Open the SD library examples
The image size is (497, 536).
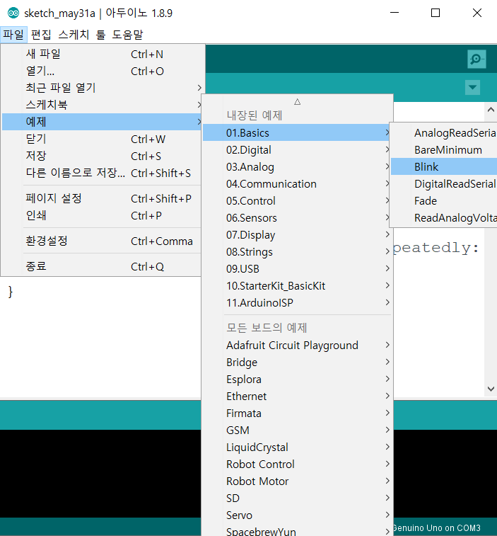(297, 498)
